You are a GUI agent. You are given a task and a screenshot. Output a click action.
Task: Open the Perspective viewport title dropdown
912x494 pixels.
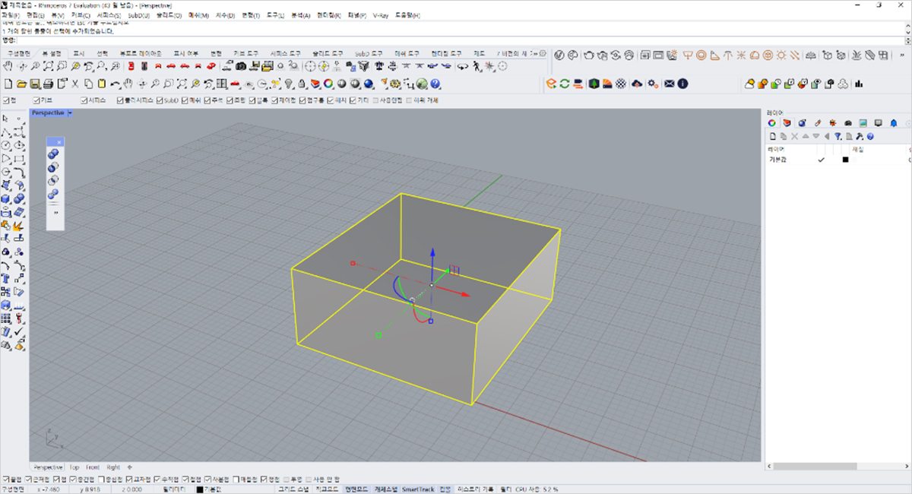coord(70,112)
